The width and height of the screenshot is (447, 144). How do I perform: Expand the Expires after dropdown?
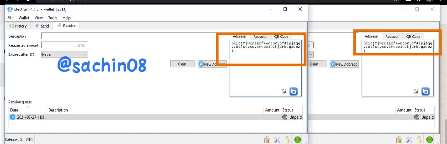click(65, 54)
